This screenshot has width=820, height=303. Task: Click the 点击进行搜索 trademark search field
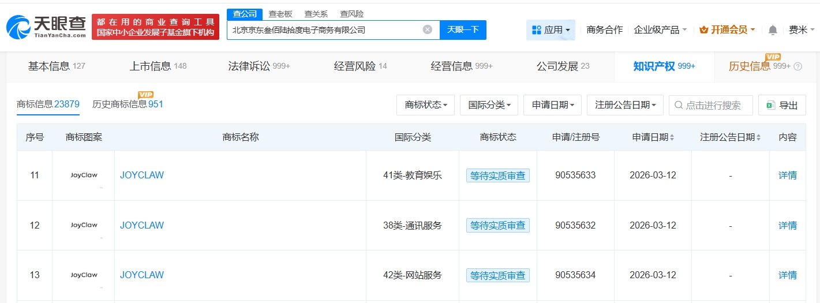(716, 105)
